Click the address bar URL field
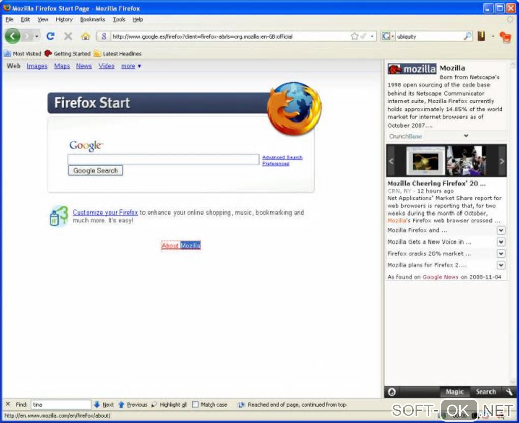 coord(230,36)
